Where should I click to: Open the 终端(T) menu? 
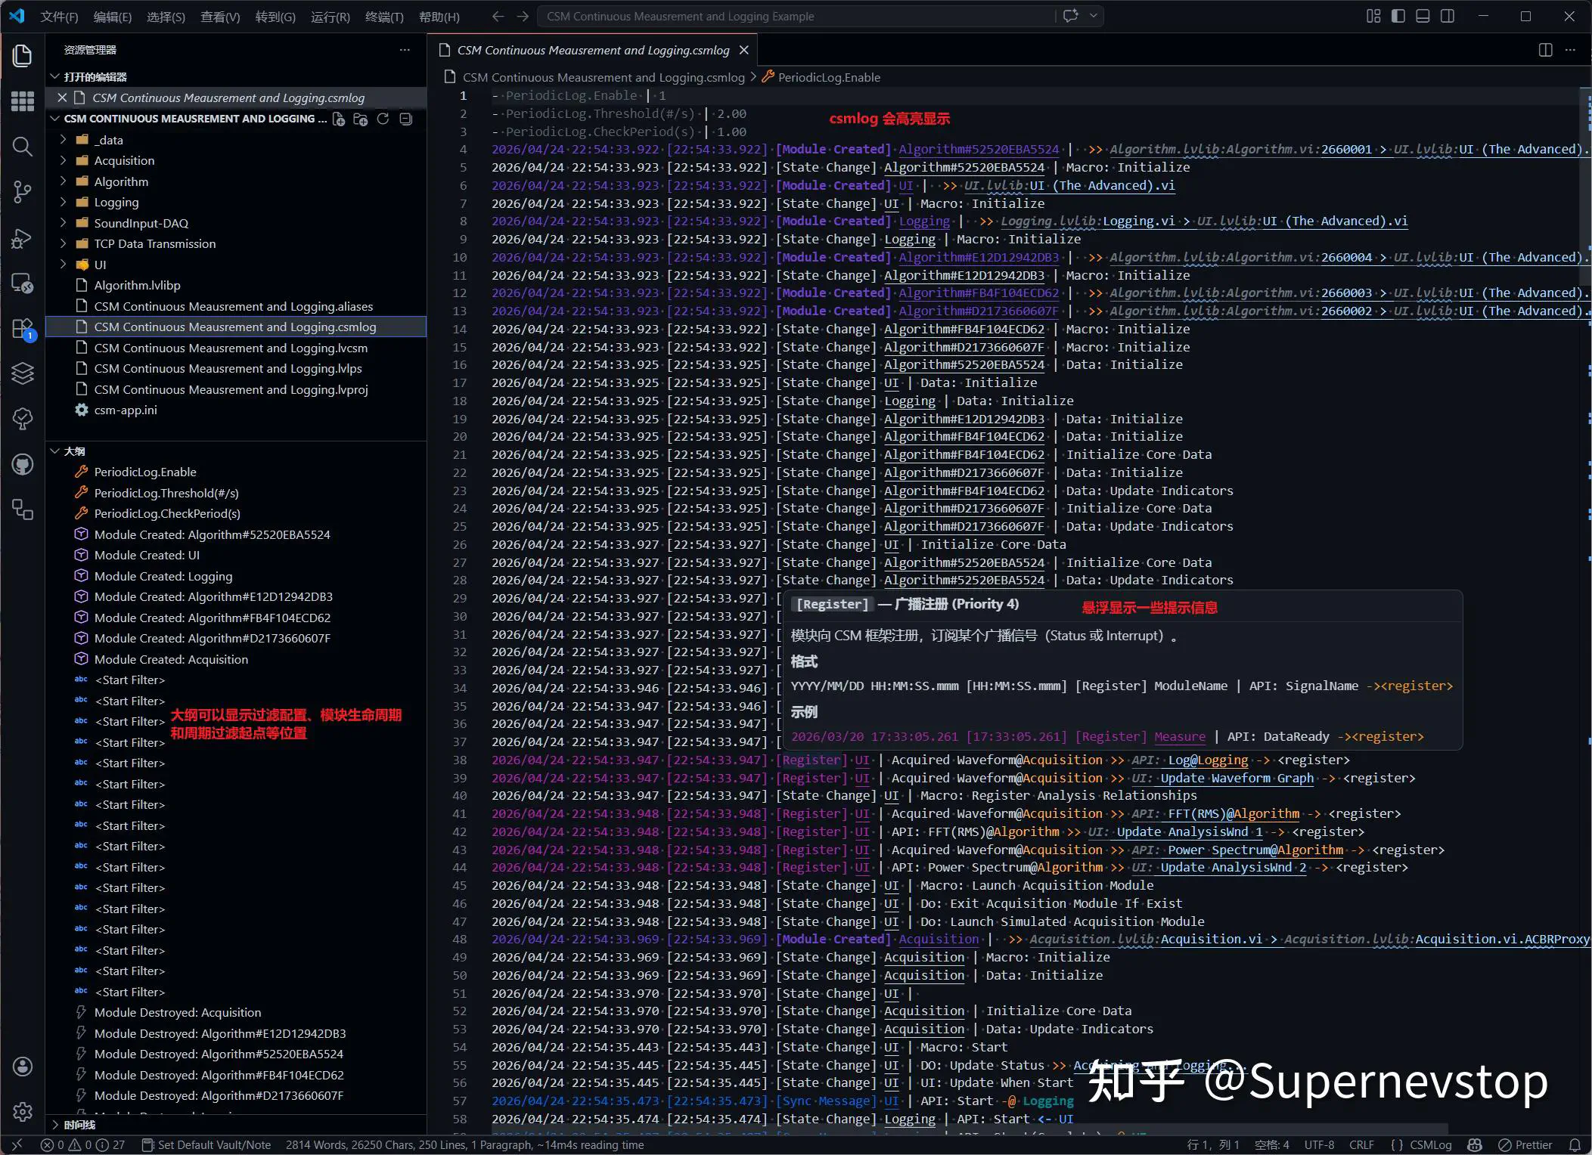(x=384, y=17)
